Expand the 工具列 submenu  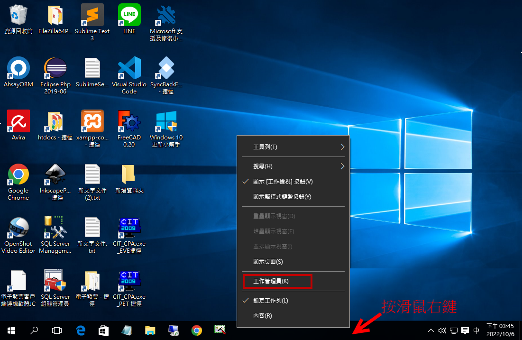coord(294,147)
